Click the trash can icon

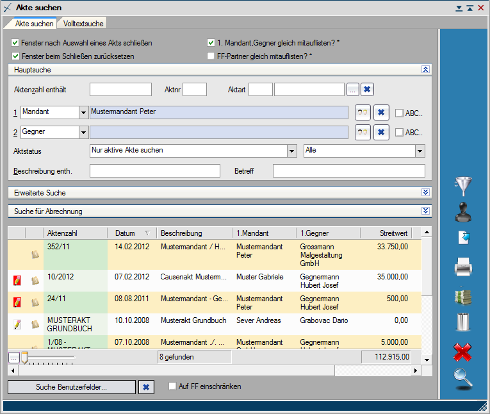pyautogui.click(x=462, y=321)
